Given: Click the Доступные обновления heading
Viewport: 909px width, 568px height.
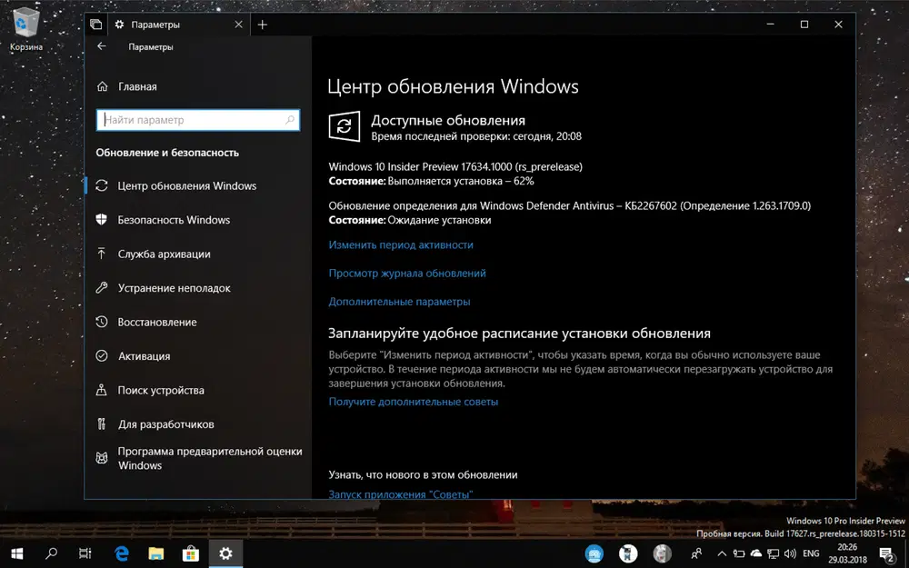Looking at the screenshot, I should 448,120.
